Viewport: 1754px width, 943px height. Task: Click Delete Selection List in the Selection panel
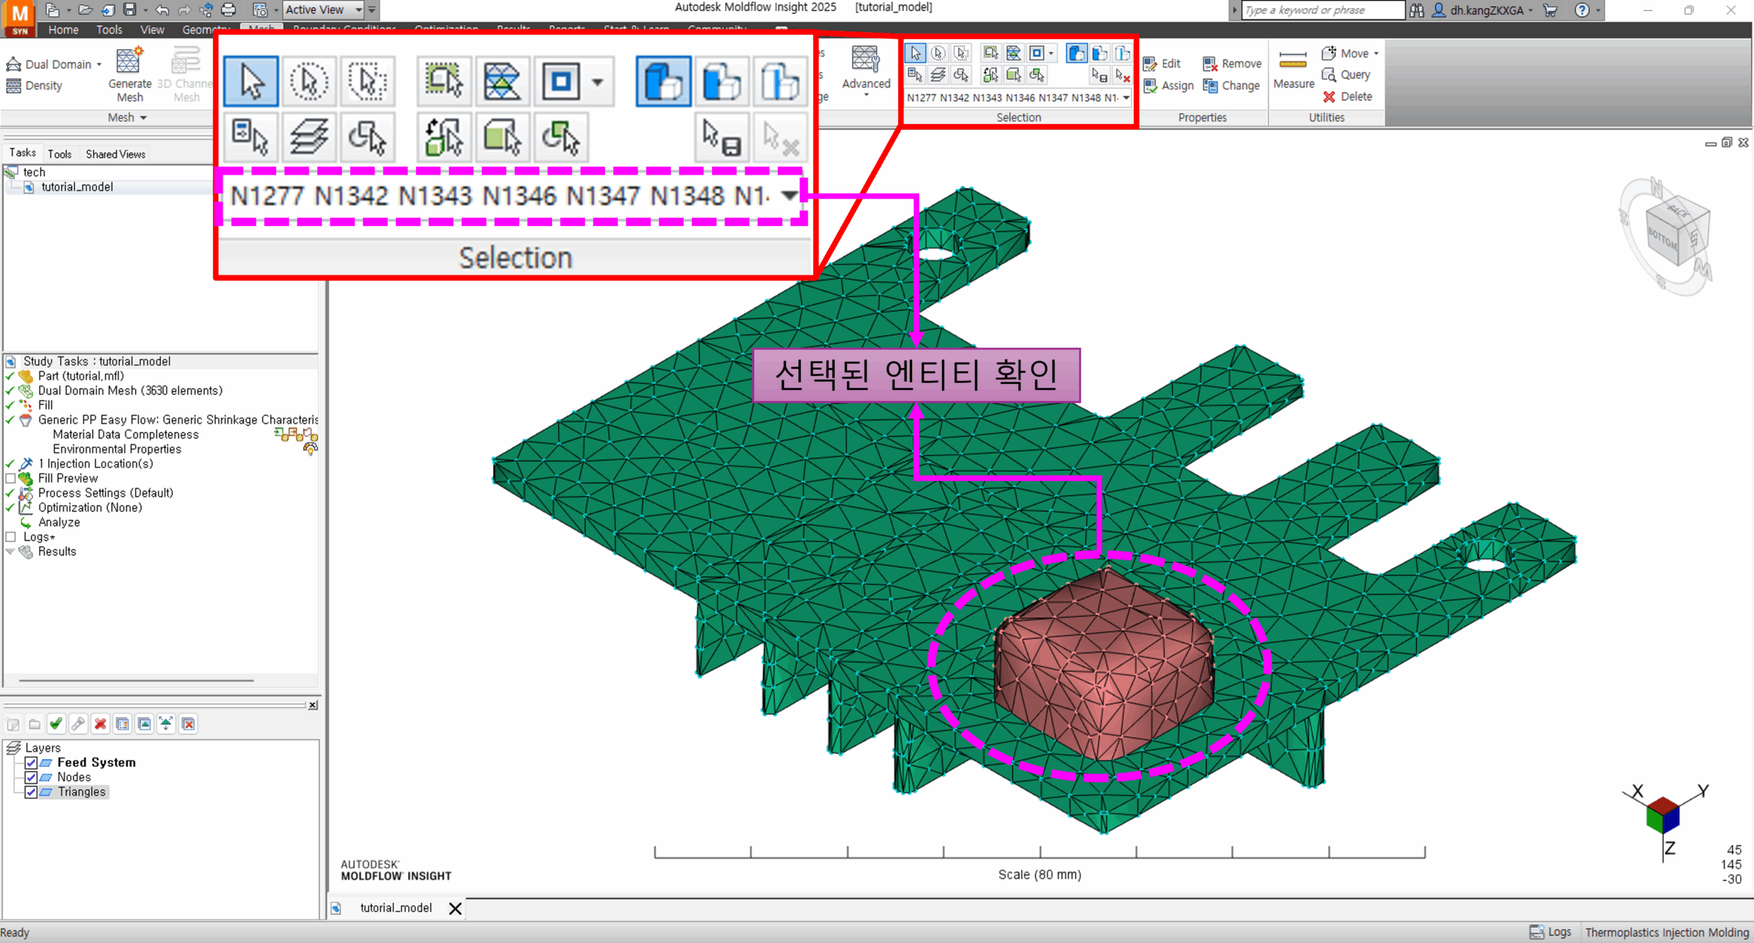click(x=1122, y=75)
